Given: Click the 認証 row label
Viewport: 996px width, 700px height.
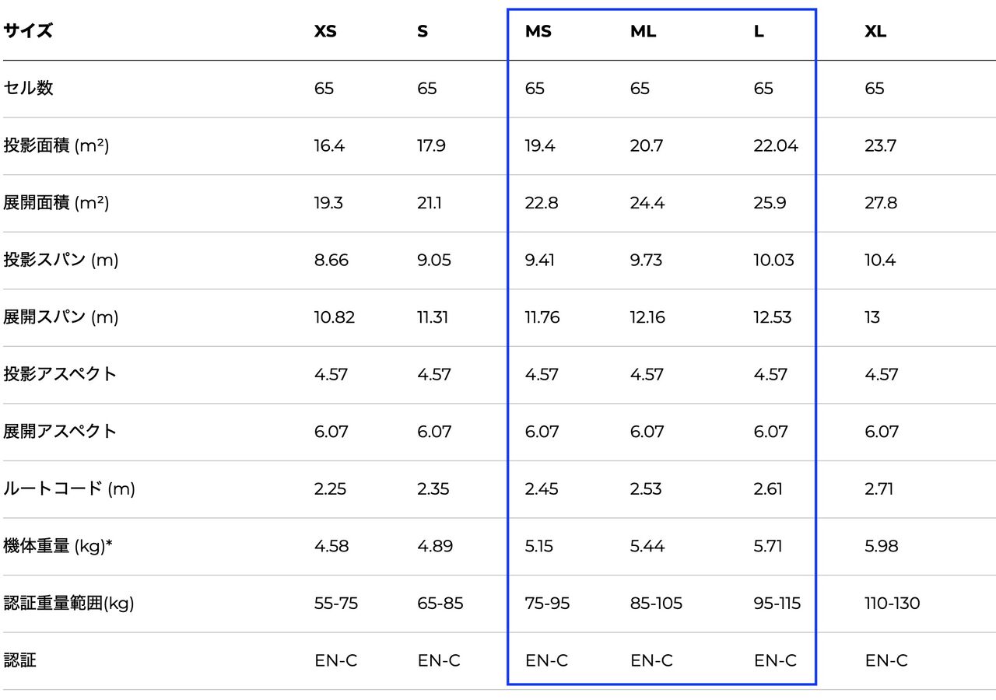Looking at the screenshot, I should click(x=20, y=660).
